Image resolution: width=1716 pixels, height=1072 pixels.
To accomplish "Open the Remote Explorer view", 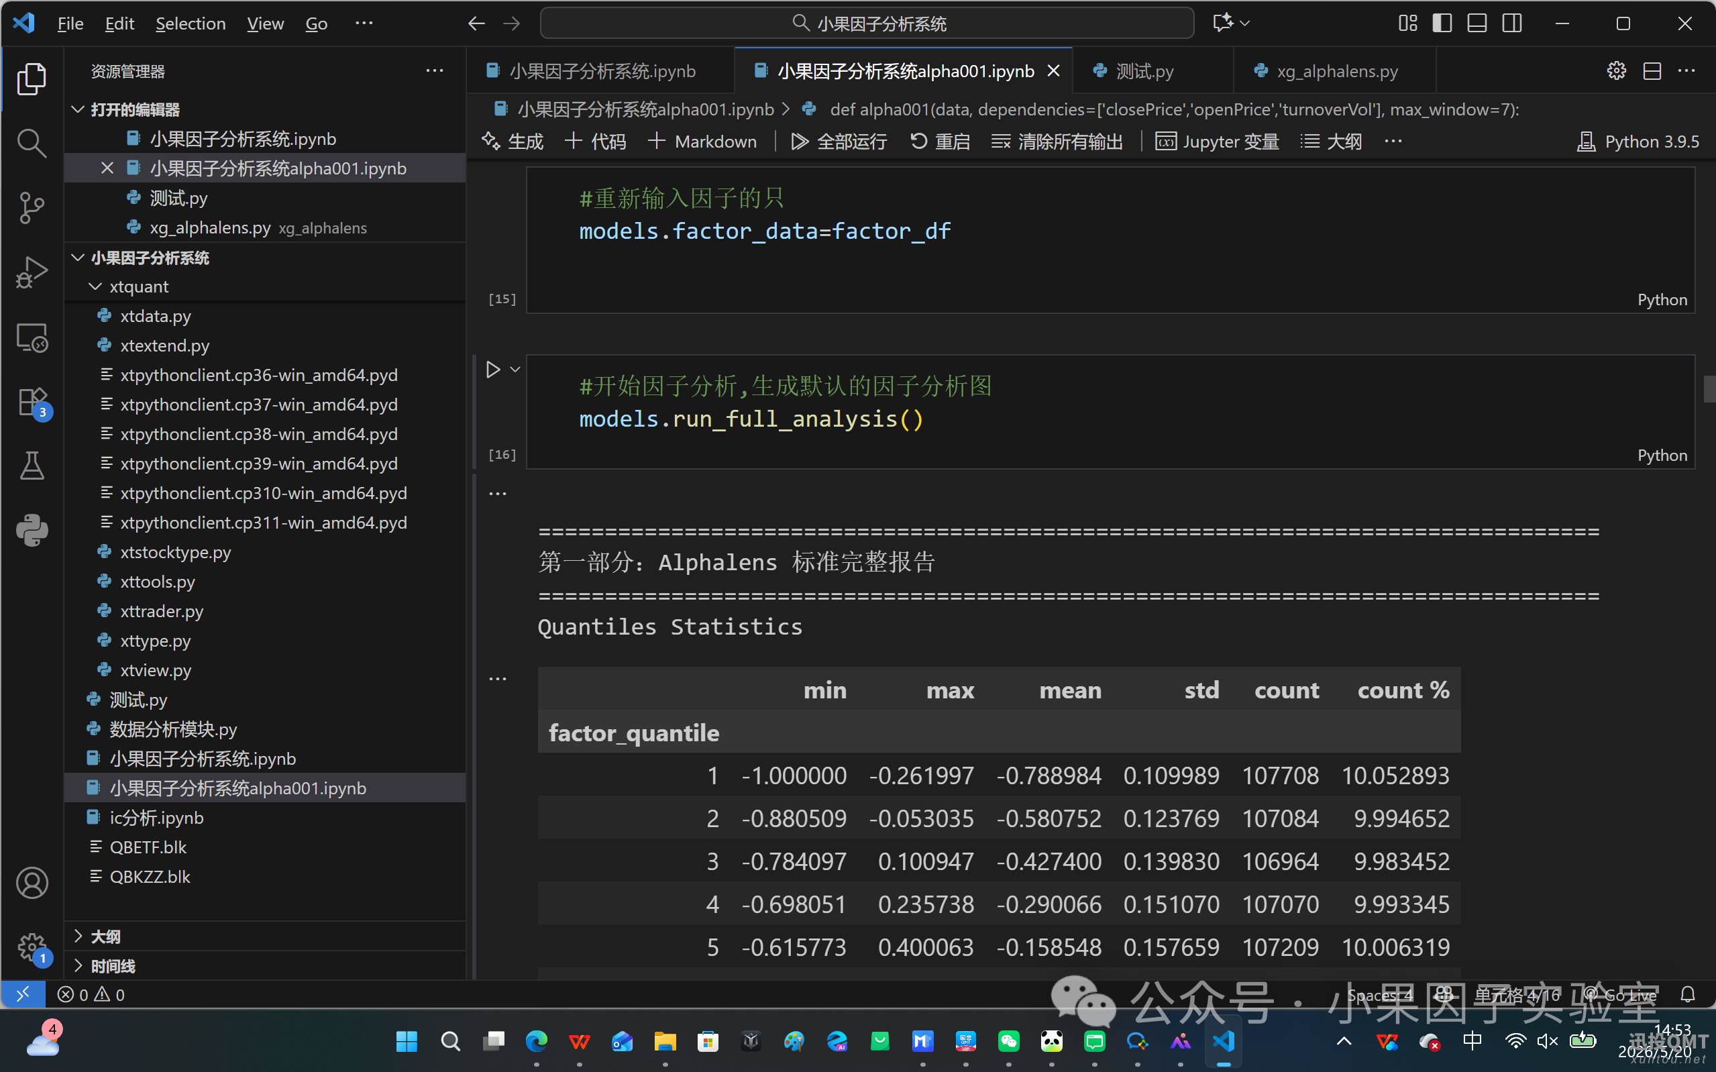I will [32, 337].
